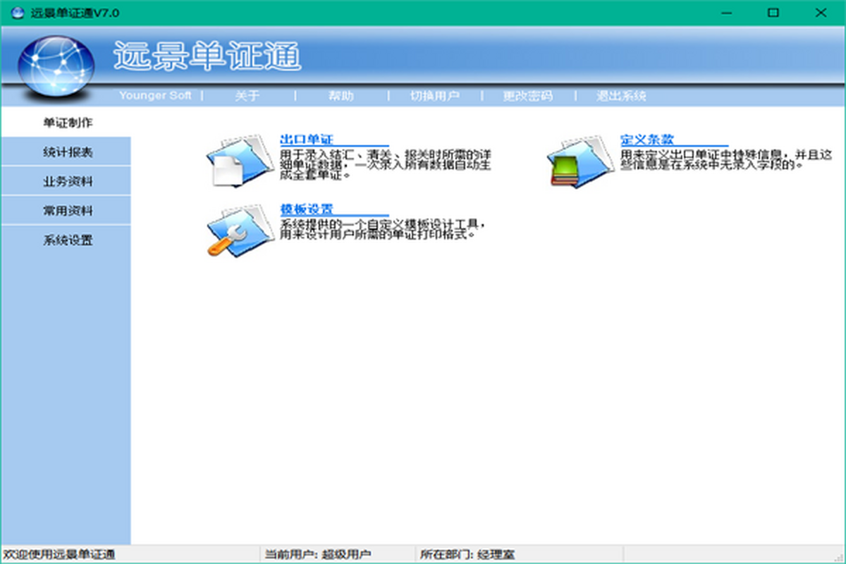This screenshot has height=564, width=846.
Task: Click Younger Soft in the top menu
Action: pos(155,96)
